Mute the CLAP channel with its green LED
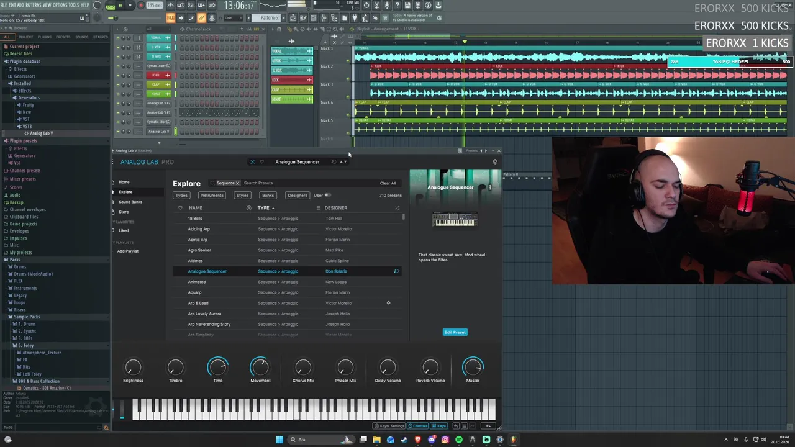Image resolution: width=795 pixels, height=447 pixels. click(x=118, y=84)
